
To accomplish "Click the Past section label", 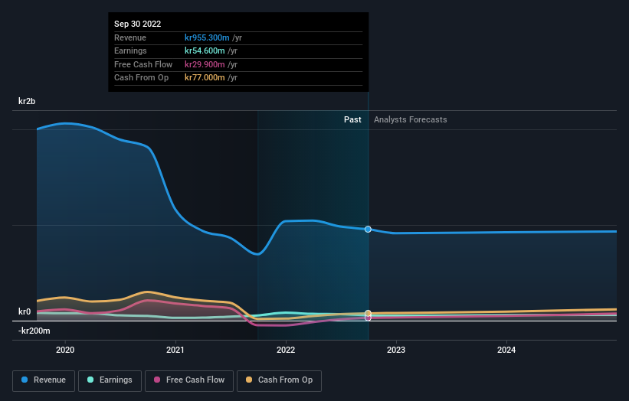I will pyautogui.click(x=352, y=119).
